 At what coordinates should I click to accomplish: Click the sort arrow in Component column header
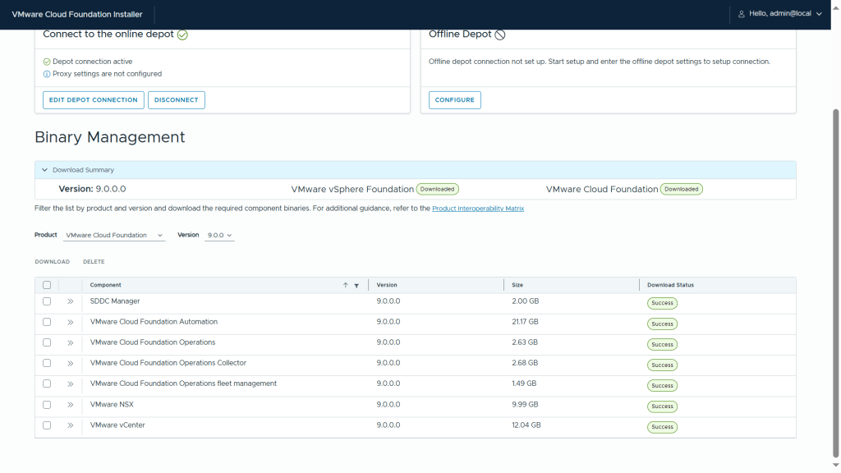[346, 285]
